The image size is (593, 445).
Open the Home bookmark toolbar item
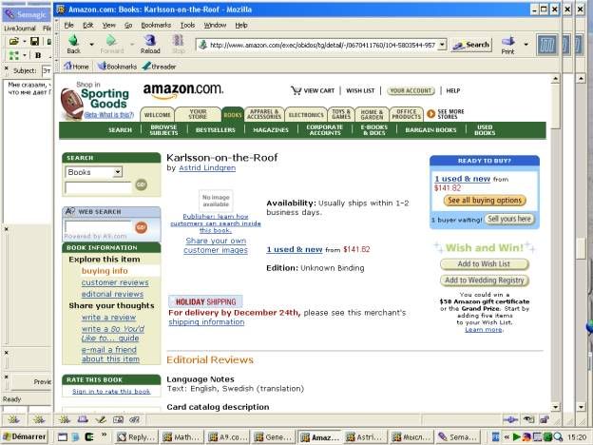(76, 67)
